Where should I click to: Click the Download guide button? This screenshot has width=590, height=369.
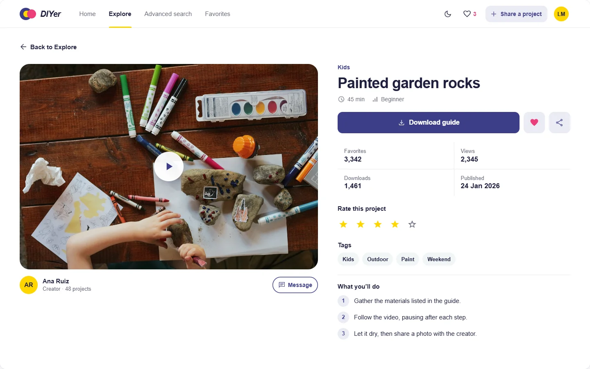pyautogui.click(x=429, y=123)
